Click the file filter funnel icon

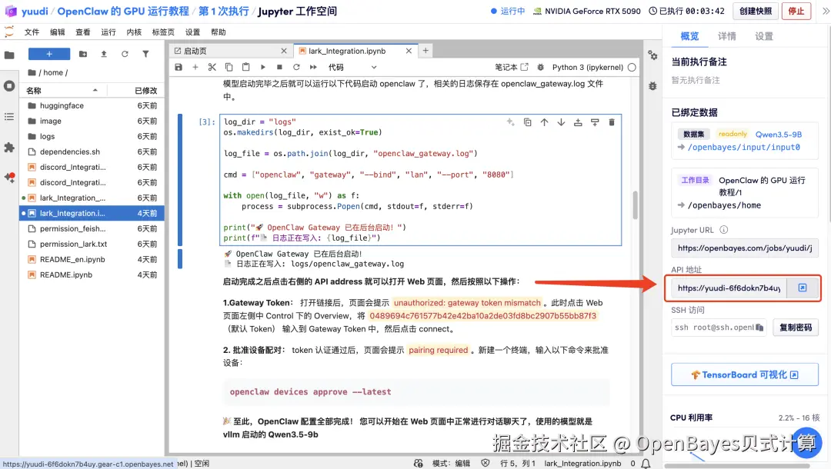[145, 54]
